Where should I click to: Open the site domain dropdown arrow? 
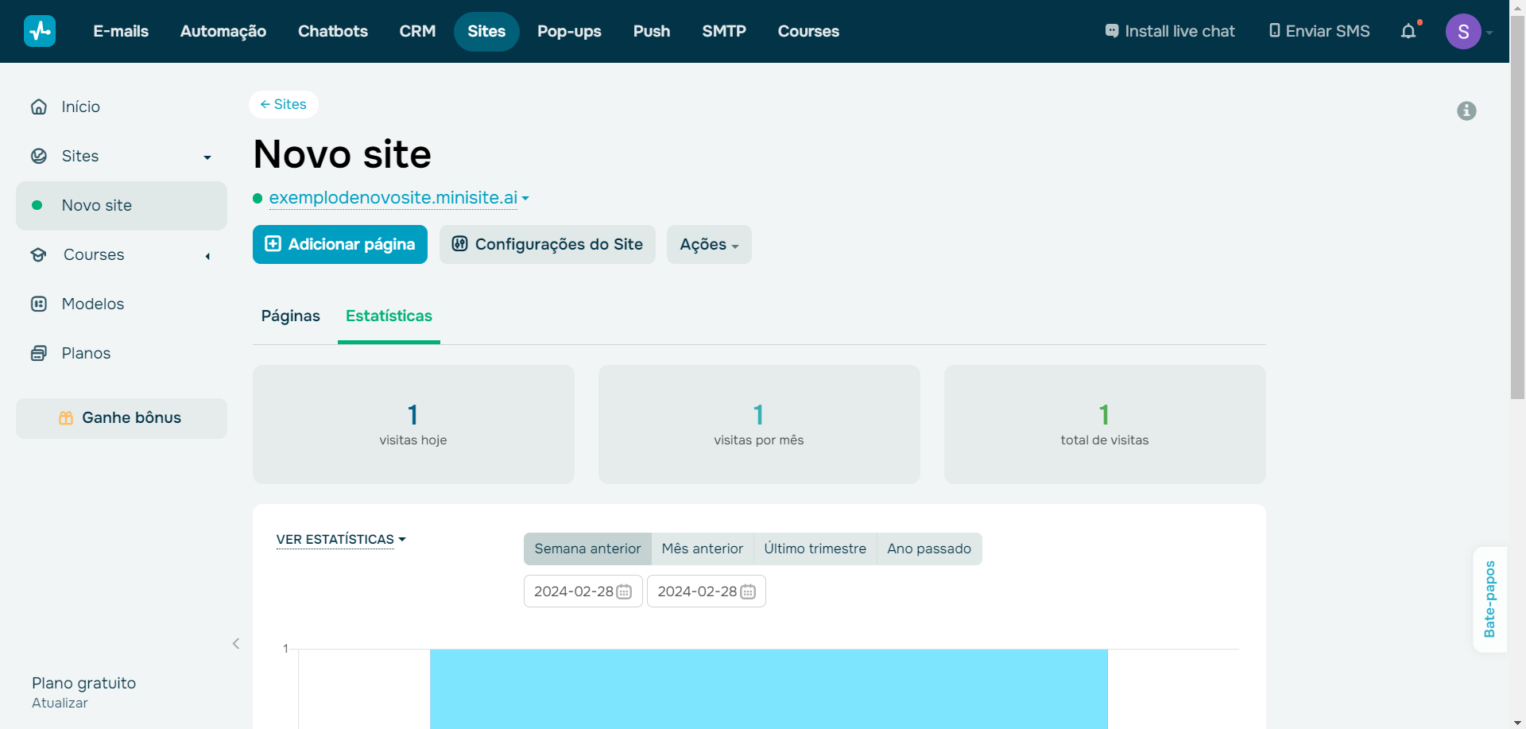(x=525, y=198)
